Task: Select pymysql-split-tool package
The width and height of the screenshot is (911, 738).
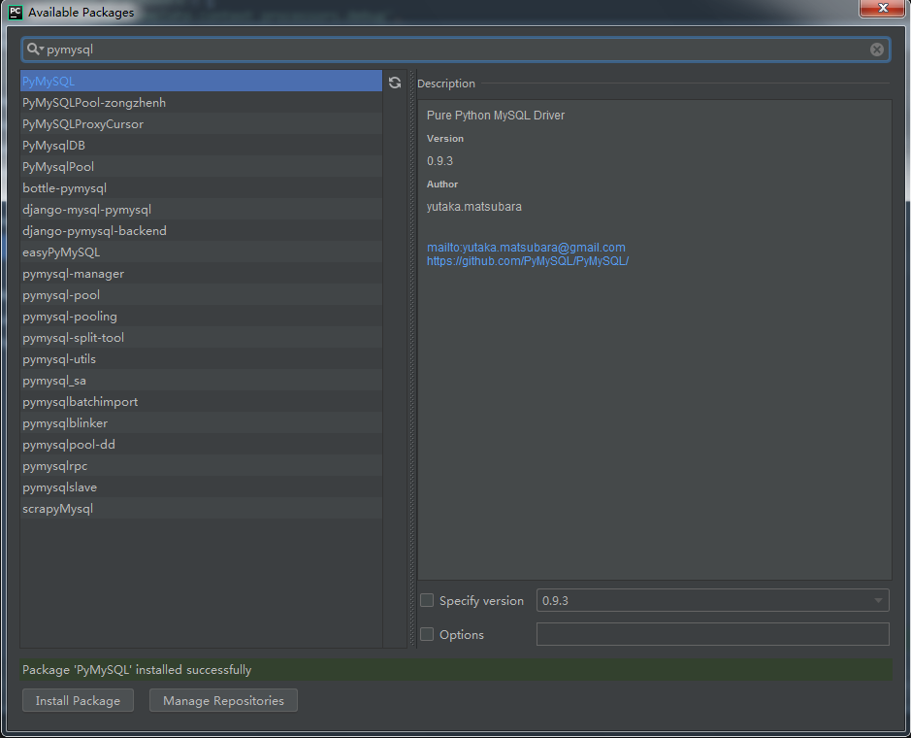Action: [201, 337]
